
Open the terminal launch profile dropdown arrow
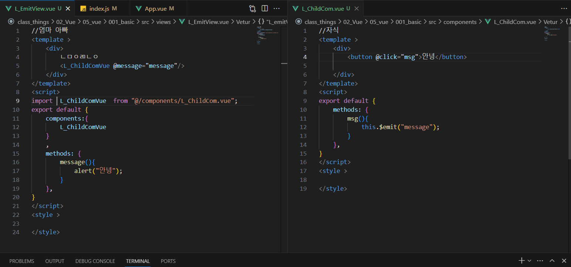click(530, 261)
